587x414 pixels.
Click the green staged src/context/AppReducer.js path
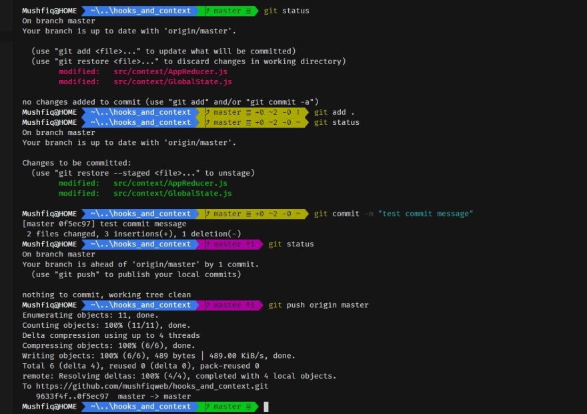coord(170,183)
